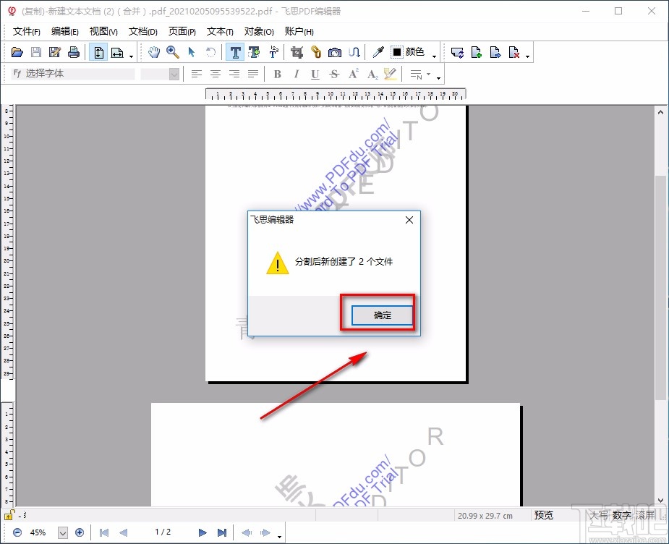Click the 预览 preview button
Viewport: 669px width, 544px height.
[544, 515]
